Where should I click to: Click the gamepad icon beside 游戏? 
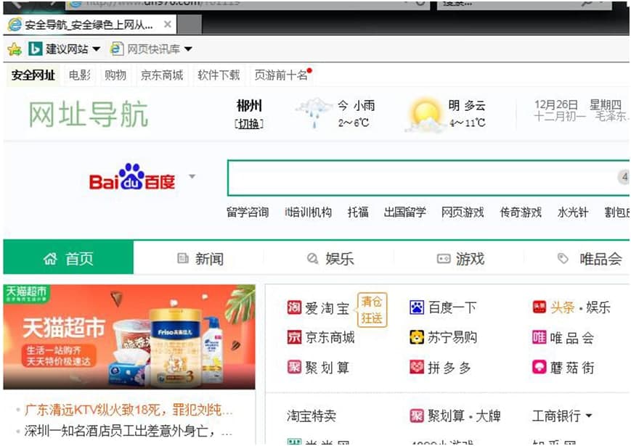click(x=444, y=258)
